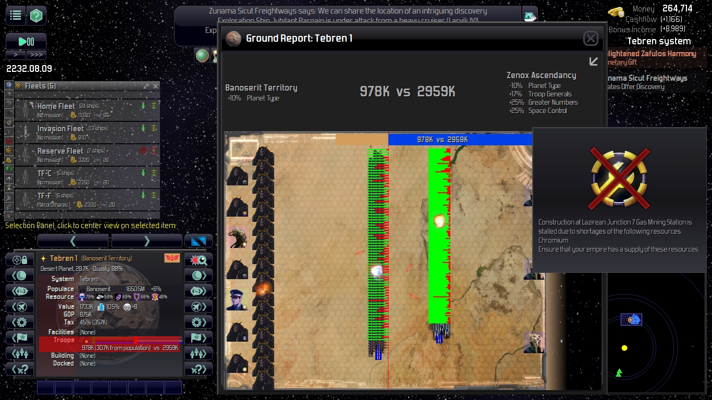
Task: Select the TF-F fleet row
Action: 87,199
